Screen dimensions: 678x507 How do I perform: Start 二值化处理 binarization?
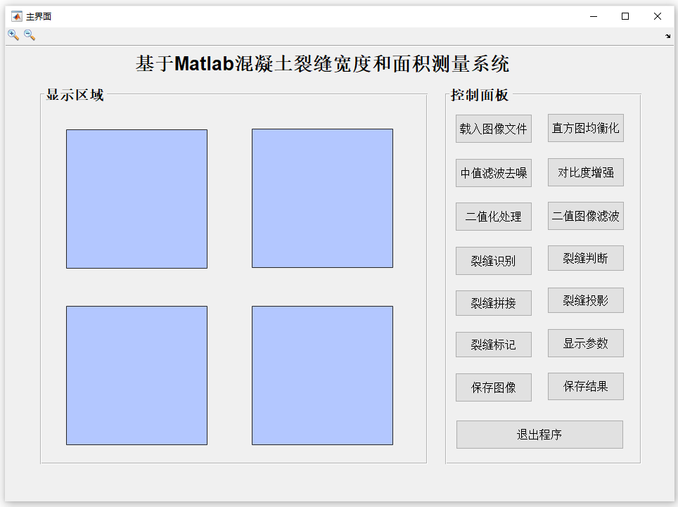[x=493, y=217]
